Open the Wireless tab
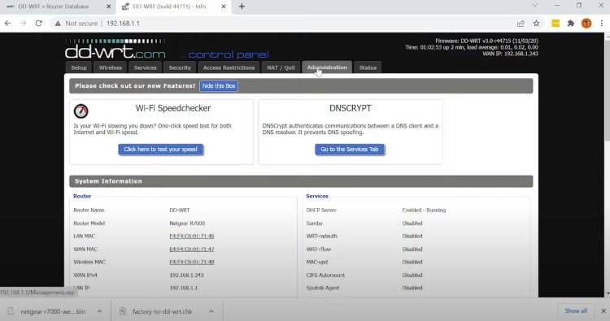The width and height of the screenshot is (610, 321). pyautogui.click(x=110, y=67)
